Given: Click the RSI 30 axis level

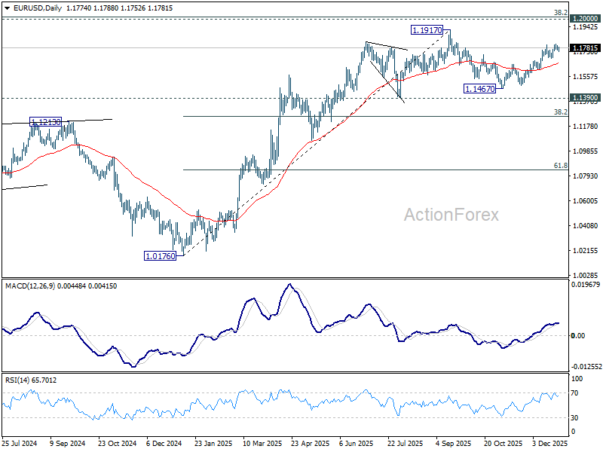Looking at the screenshot, I should click(574, 418).
